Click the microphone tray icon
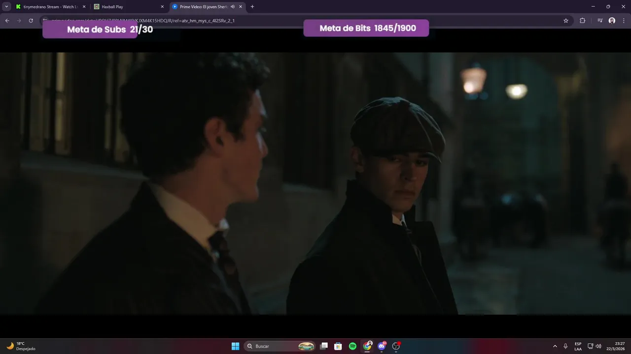 coord(565,346)
